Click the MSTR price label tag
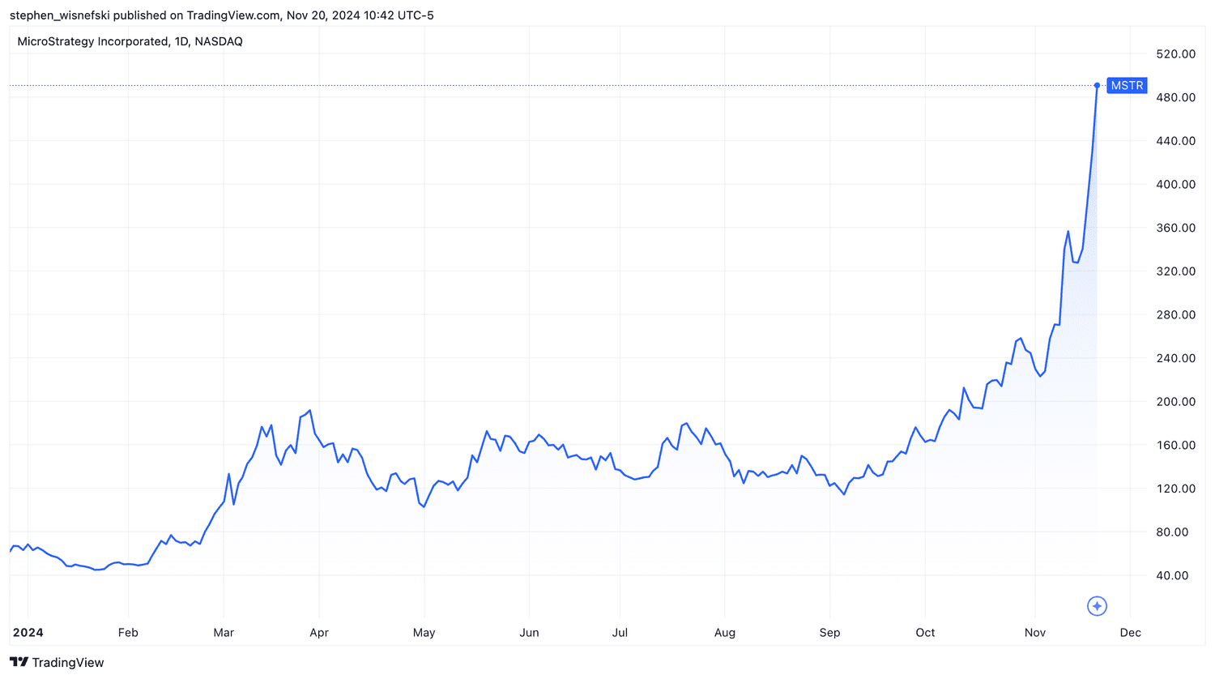 pyautogui.click(x=1127, y=85)
